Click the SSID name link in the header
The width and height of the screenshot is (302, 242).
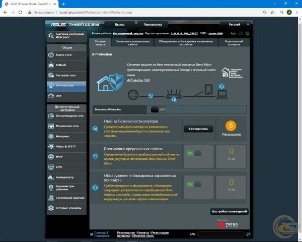[x=215, y=33]
